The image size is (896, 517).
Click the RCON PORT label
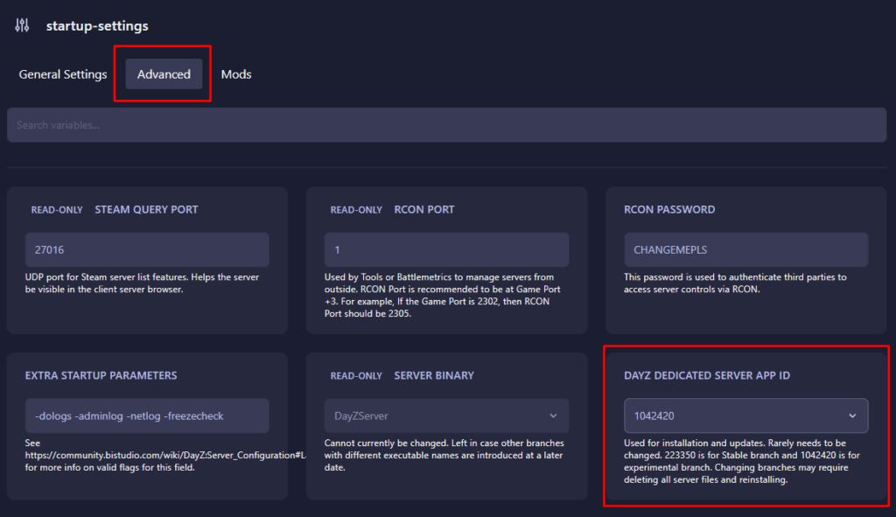tap(424, 210)
